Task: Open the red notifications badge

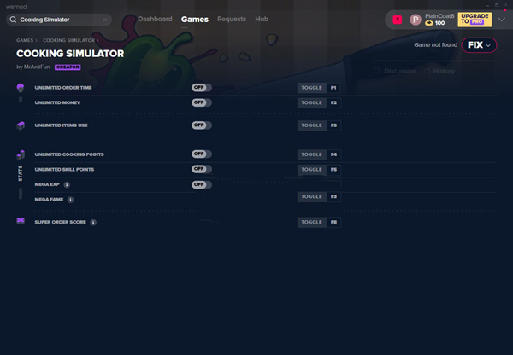Action: click(x=398, y=20)
